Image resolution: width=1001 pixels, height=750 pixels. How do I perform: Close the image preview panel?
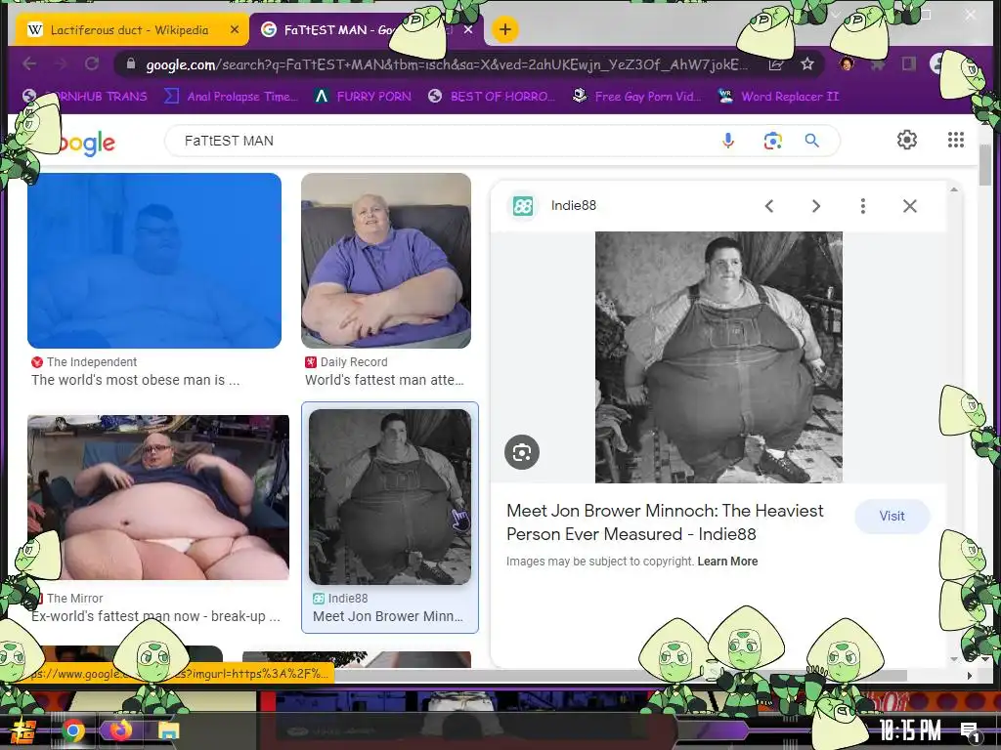(x=910, y=206)
